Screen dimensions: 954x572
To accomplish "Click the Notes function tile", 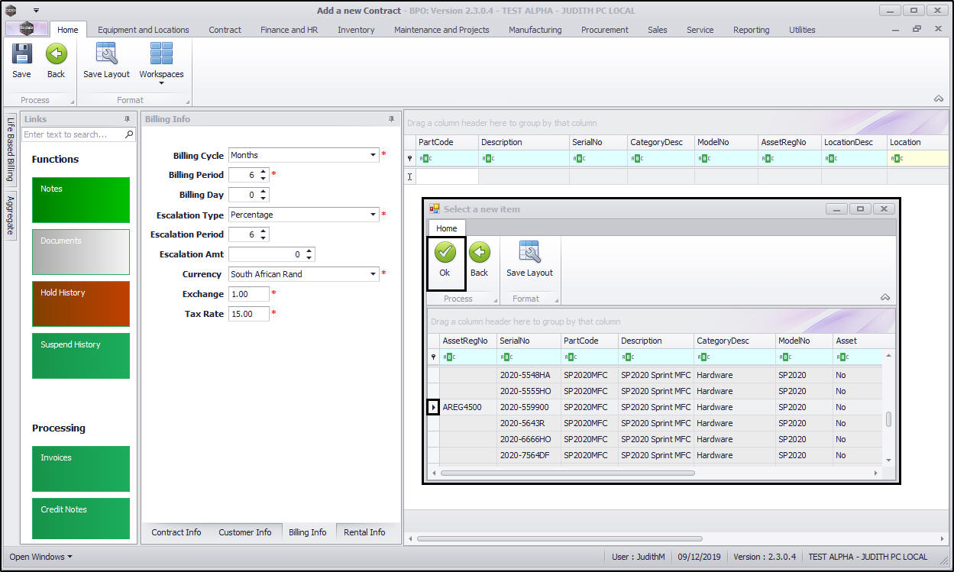I will click(x=81, y=200).
